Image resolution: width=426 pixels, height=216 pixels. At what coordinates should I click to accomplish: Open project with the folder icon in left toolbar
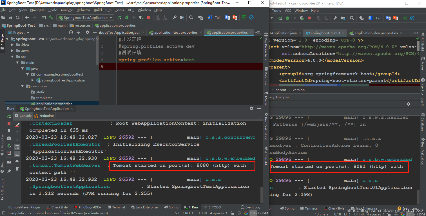coord(3,17)
